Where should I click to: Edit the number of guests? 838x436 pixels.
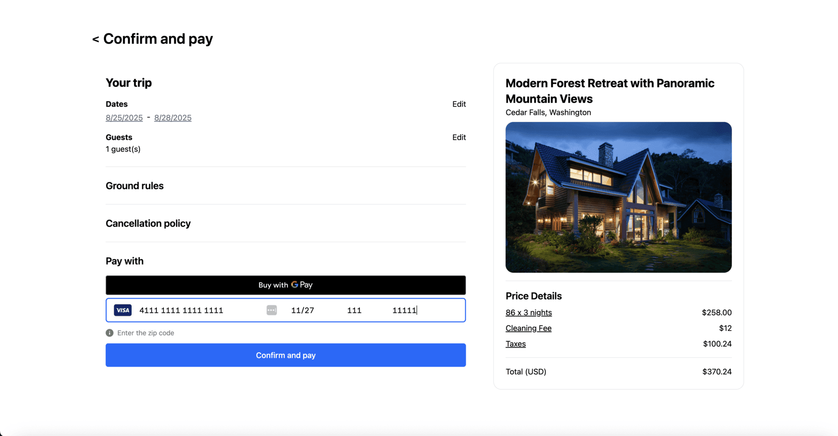click(x=459, y=137)
